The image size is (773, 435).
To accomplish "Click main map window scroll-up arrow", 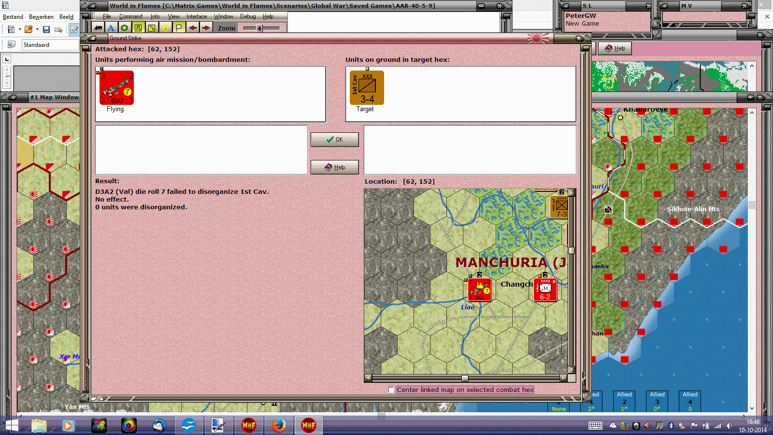I will click(x=752, y=112).
